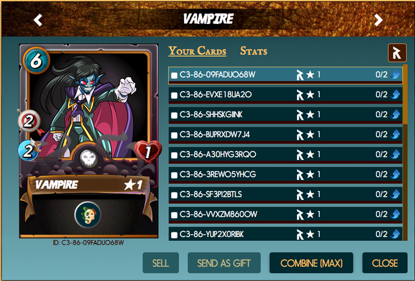The width and height of the screenshot is (415, 281).
Task: Click the blue combine arrow on C3-86-09FADUO68W row
Action: coord(396,74)
